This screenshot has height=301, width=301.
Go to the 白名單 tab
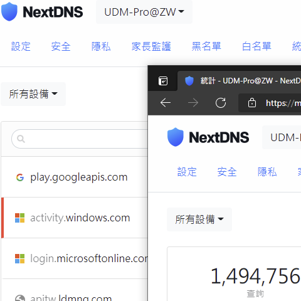(256, 46)
